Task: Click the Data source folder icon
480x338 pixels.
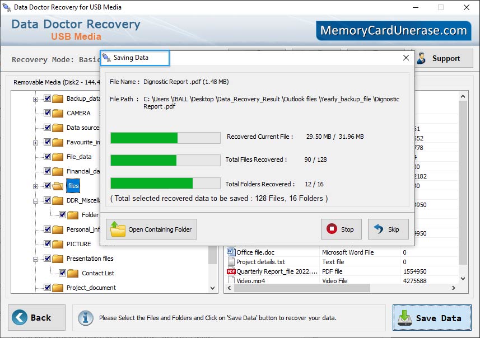Action: (58, 128)
